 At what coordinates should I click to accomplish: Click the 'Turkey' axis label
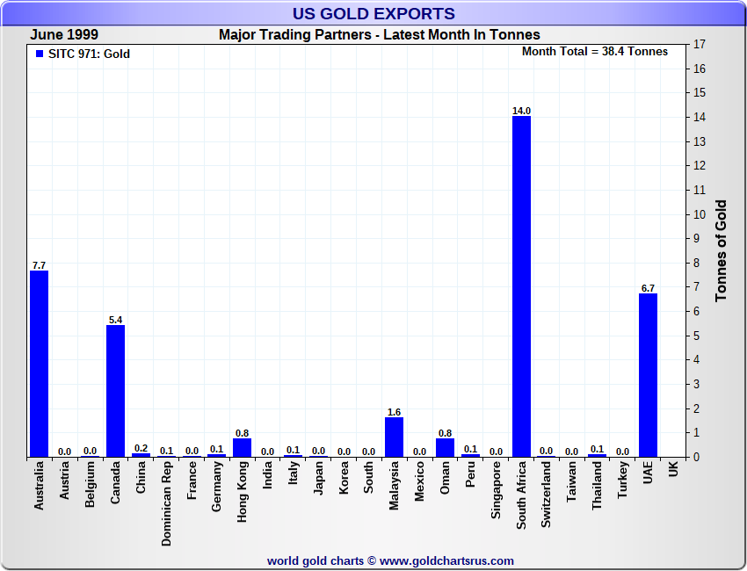[x=623, y=480]
